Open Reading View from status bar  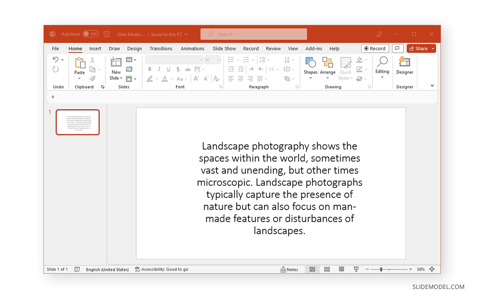341,269
